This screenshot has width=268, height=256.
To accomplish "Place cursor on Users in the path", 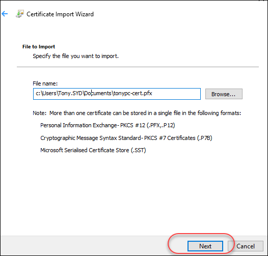I will point(49,93).
